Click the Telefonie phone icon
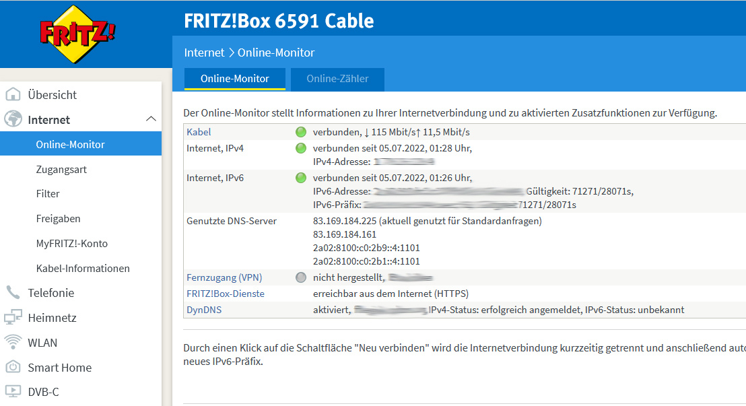 pyautogui.click(x=13, y=293)
